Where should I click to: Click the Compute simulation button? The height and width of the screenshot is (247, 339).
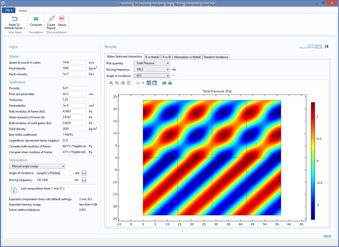pyautogui.click(x=36, y=21)
